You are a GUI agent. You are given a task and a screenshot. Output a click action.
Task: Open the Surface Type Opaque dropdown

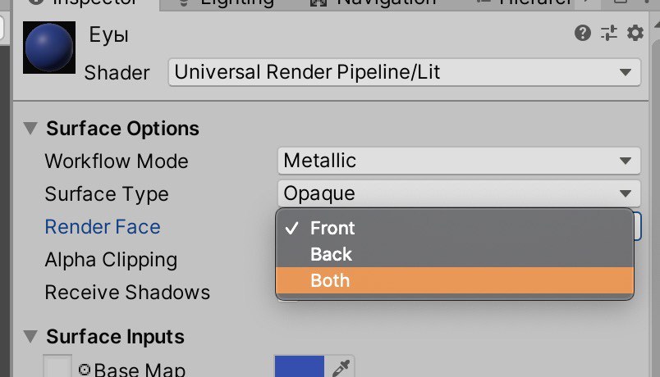click(459, 193)
